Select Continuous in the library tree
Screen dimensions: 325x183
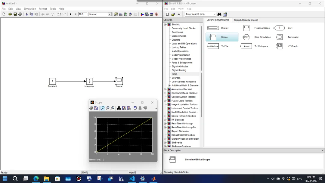(x=177, y=32)
